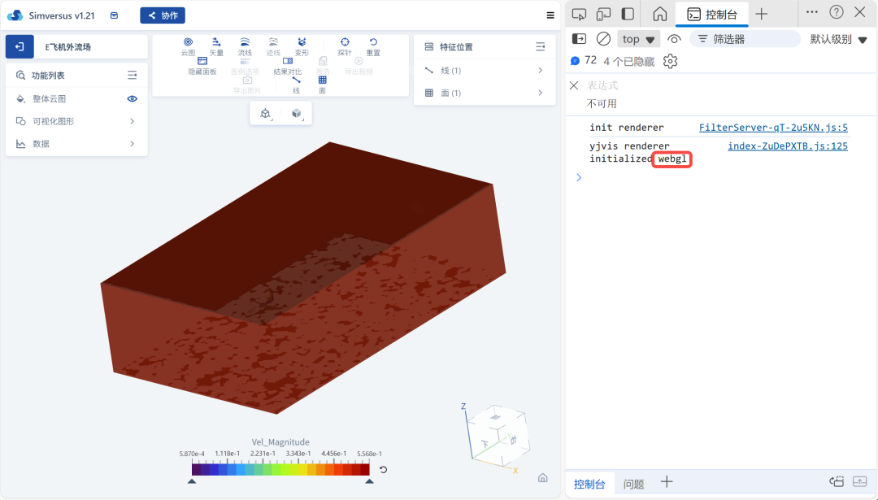This screenshot has width=878, height=500.
Task: Open 结果对比 result comparison
Action: point(287,65)
